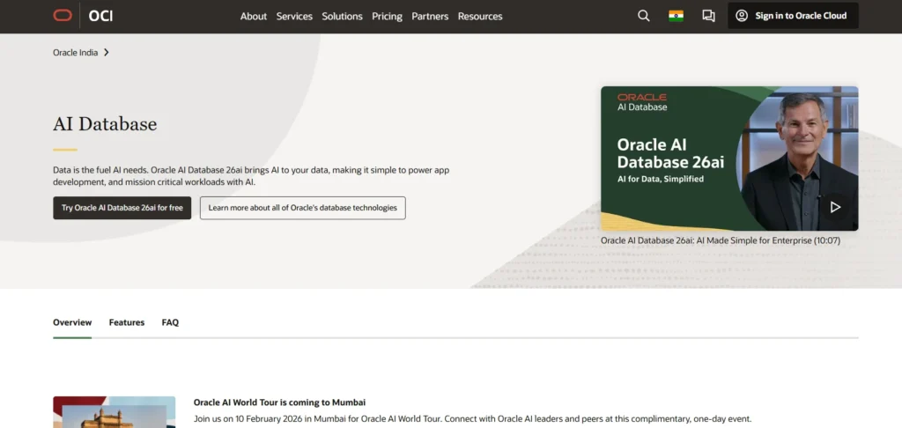Click 'Oracle AI World Tour is coming to Mumbai' heading
The width and height of the screenshot is (902, 428).
(279, 402)
